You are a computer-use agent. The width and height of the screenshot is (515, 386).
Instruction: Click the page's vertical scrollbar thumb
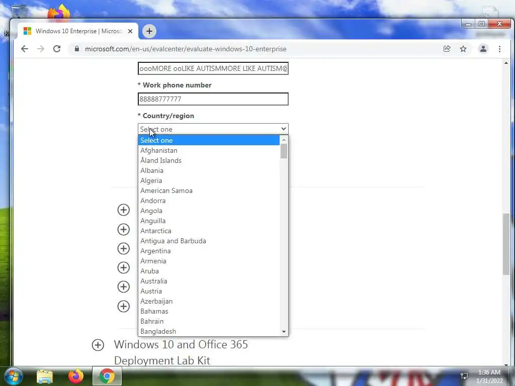pyautogui.click(x=506, y=244)
